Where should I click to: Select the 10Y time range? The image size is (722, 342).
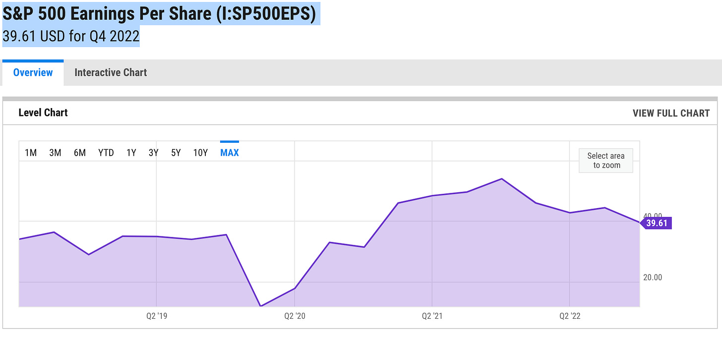click(200, 153)
